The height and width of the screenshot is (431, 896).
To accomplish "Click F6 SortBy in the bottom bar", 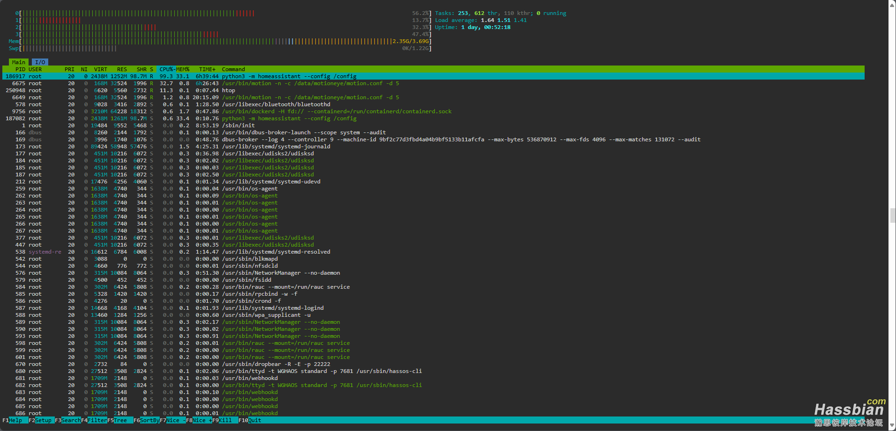I will pos(146,420).
